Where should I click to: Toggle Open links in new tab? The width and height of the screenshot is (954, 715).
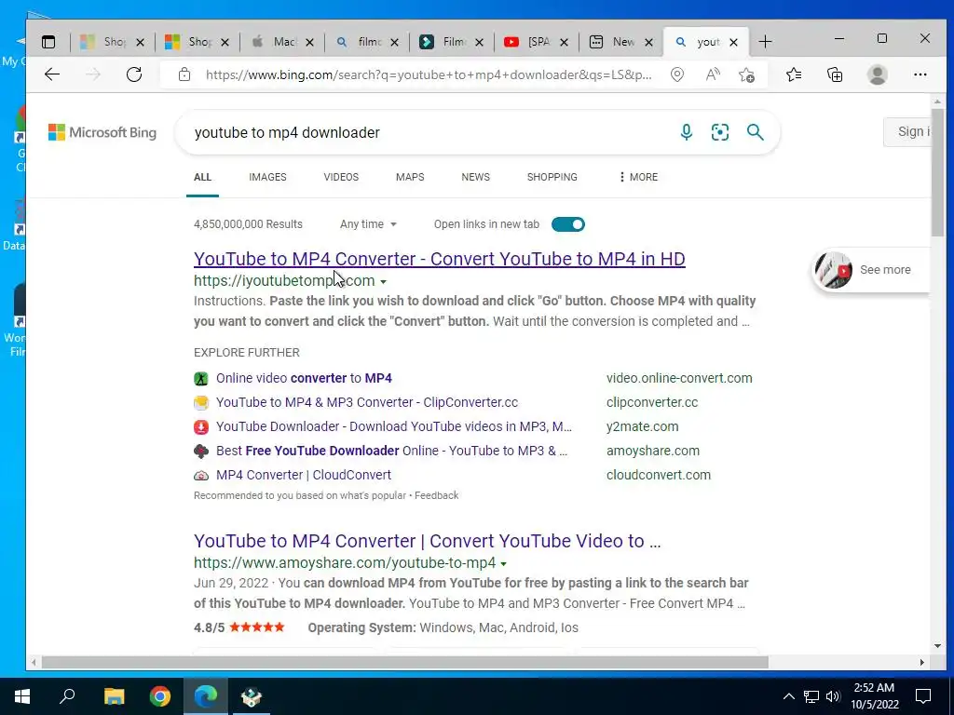(x=567, y=224)
